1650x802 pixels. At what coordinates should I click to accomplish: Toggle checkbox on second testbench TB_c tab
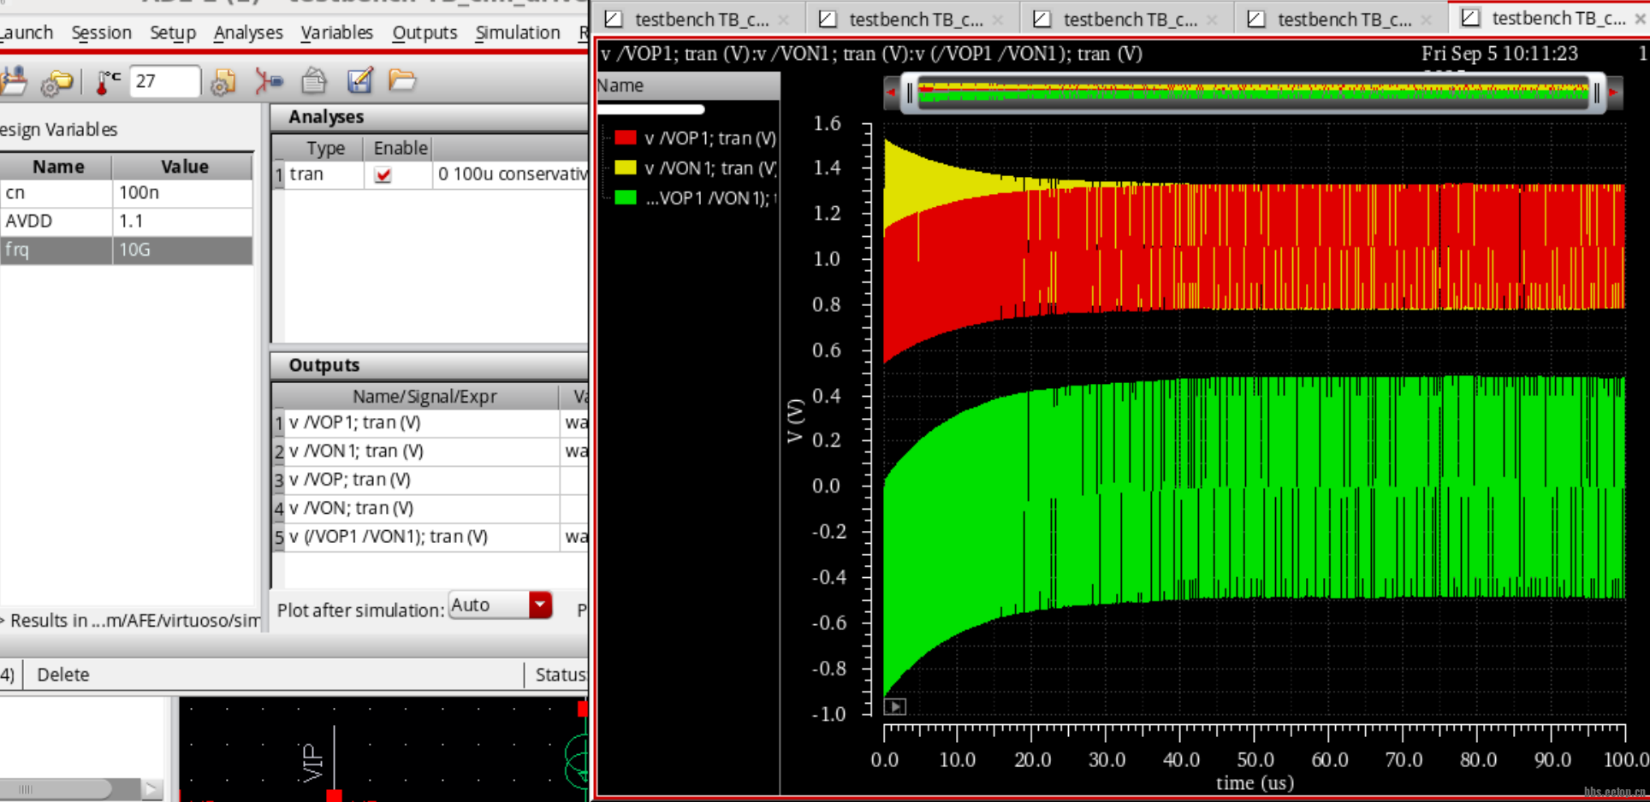pyautogui.click(x=828, y=19)
